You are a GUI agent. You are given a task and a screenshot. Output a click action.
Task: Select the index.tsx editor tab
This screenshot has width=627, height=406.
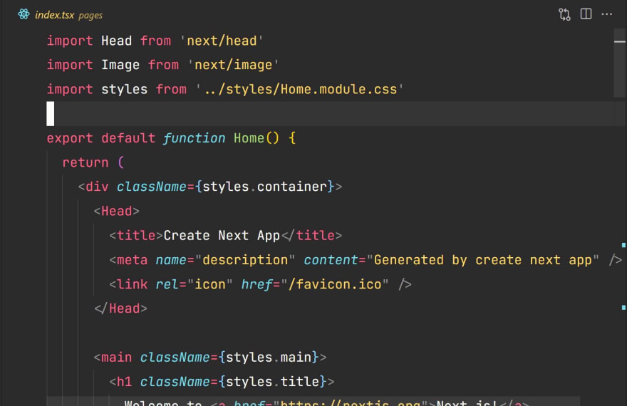click(x=60, y=15)
